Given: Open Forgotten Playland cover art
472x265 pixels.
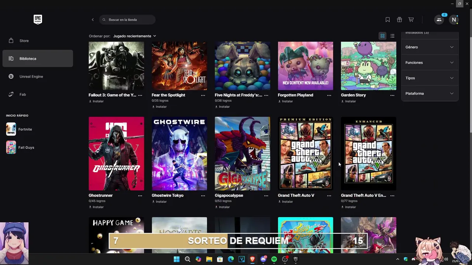Looking at the screenshot, I should click(305, 66).
